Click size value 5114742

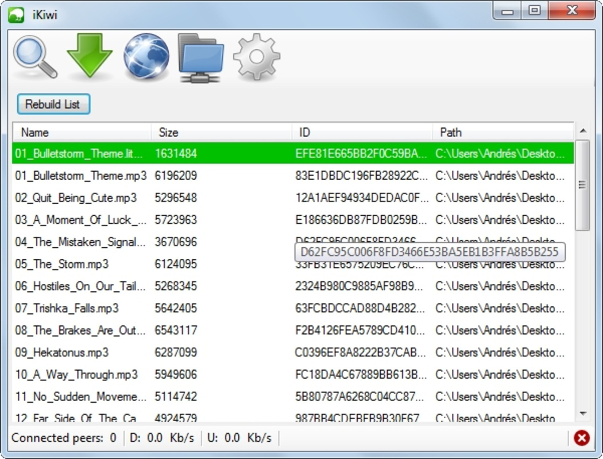pos(176,397)
